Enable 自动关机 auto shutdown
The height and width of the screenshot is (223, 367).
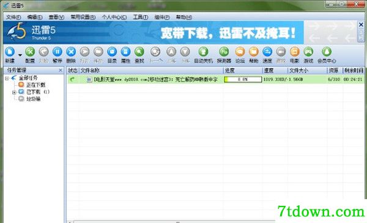point(204,52)
